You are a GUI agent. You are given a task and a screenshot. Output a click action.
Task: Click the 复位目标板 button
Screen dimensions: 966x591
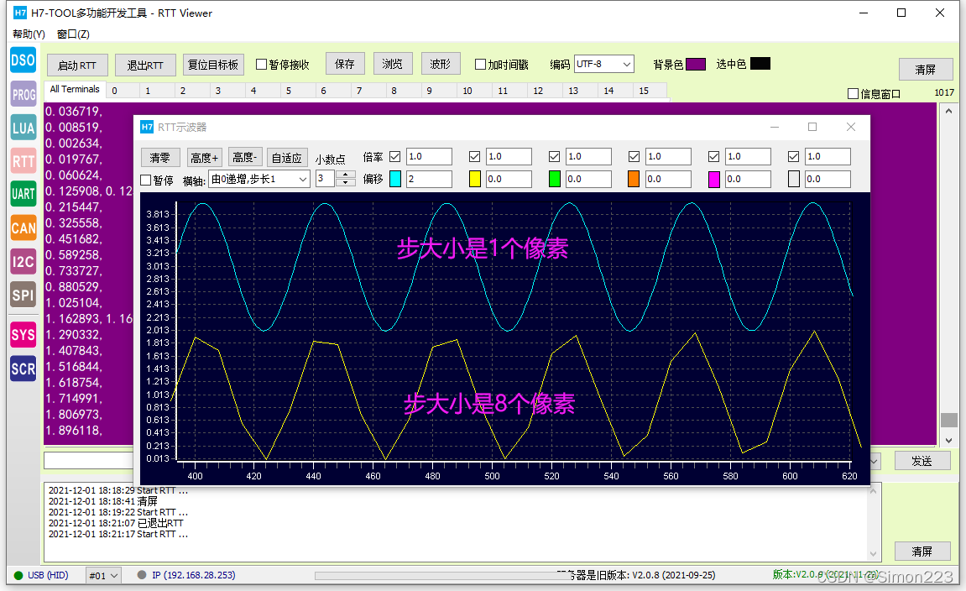pyautogui.click(x=213, y=65)
